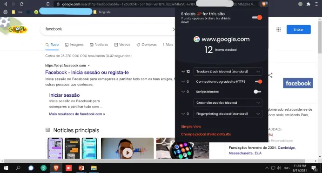322x173 pixels.
Task: Expand the 12 trackers blocked list
Action: pyautogui.click(x=183, y=72)
